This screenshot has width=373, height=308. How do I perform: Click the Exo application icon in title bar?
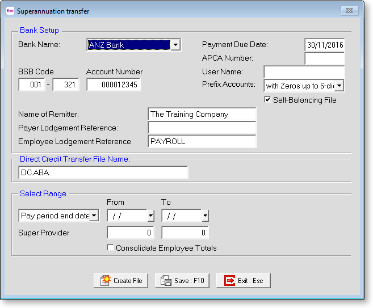point(10,11)
